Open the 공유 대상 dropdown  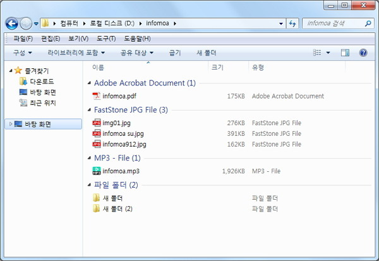(x=137, y=52)
